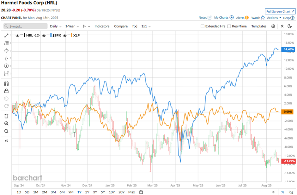
Task: Open the f(x) expressions menu
Action: click(135, 26)
